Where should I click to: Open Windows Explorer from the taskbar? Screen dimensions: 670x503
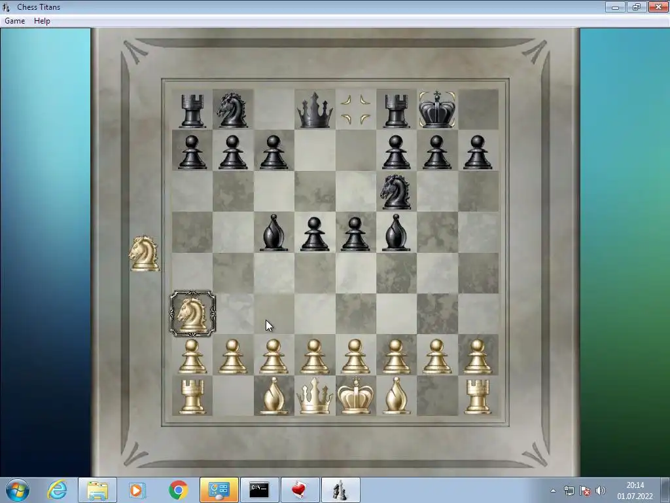click(97, 490)
